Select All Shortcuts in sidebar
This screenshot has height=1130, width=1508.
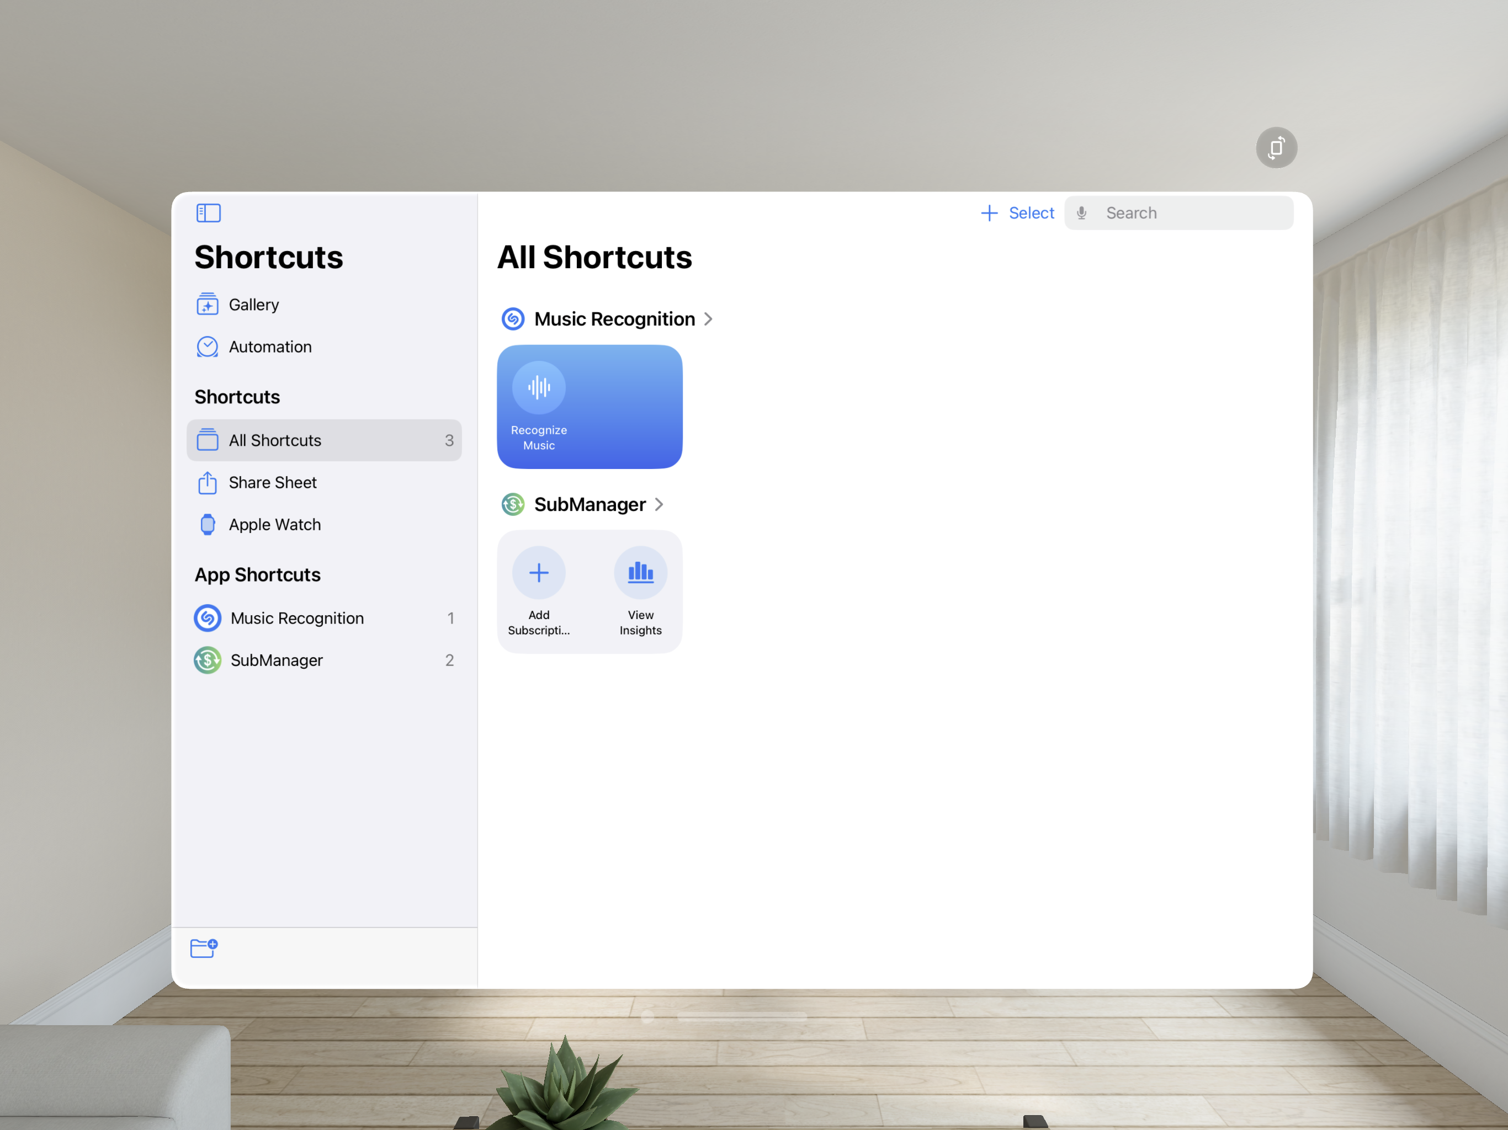pos(324,440)
